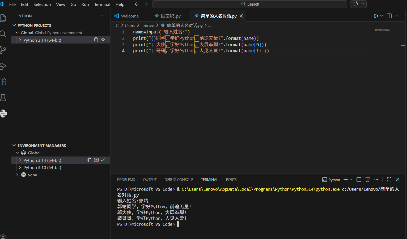Image resolution: width=407 pixels, height=239 pixels.
Task: Switch to the PROBLEMS panel tab
Action: click(126, 180)
